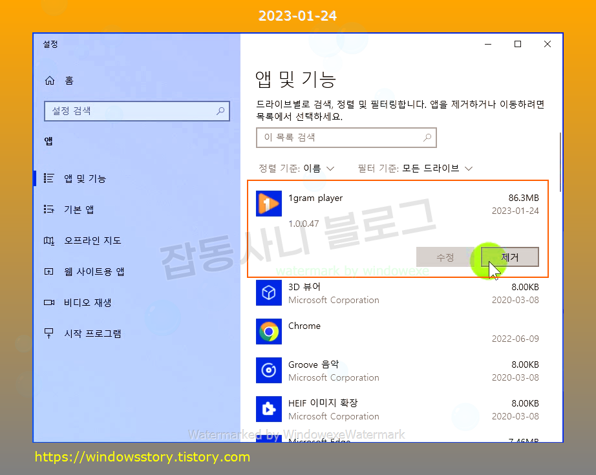The width and height of the screenshot is (596, 475).
Task: Click the 시작 프로그램 icon
Action: (x=49, y=333)
